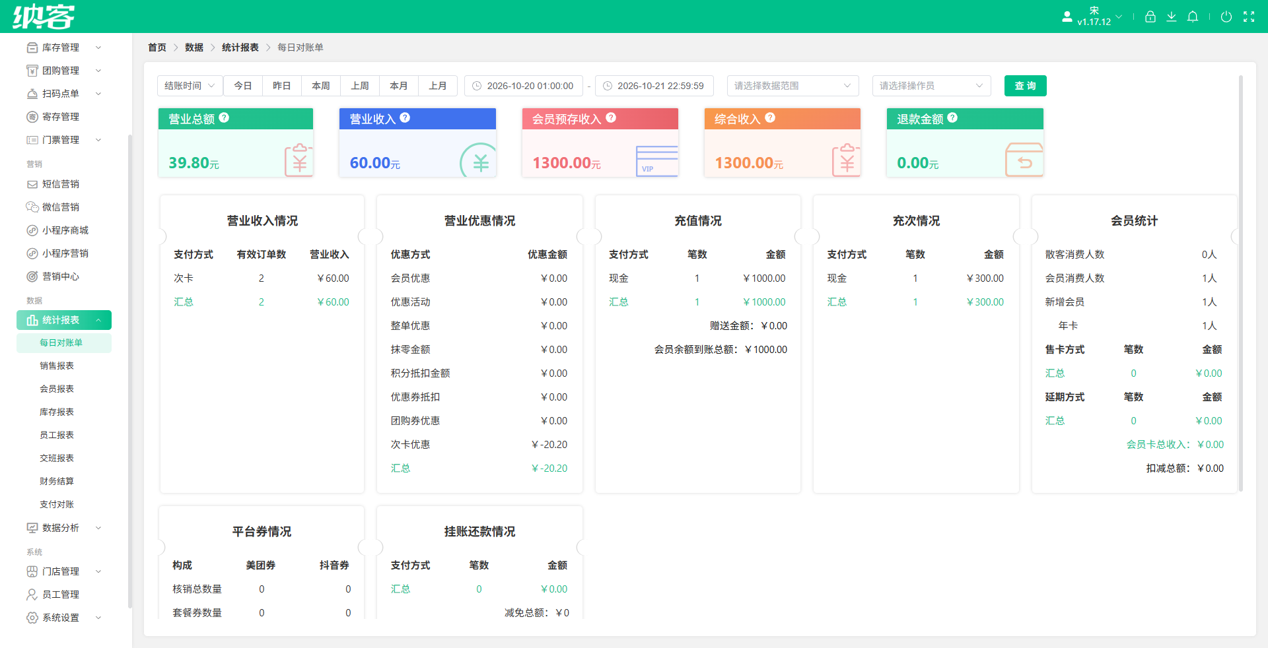Click the 营销中心 target icon
The image size is (1268, 648).
32,276
